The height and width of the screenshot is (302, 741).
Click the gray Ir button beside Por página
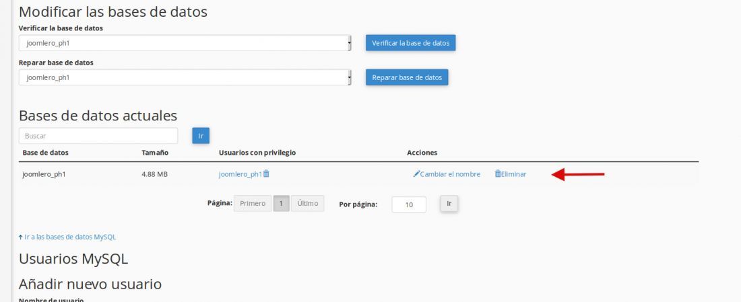coord(449,203)
